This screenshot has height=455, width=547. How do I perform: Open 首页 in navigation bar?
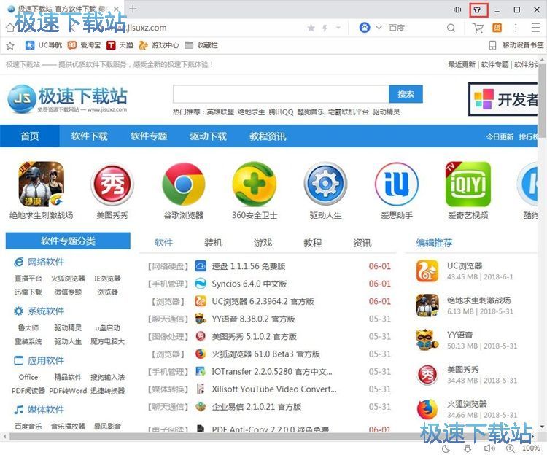coord(30,136)
